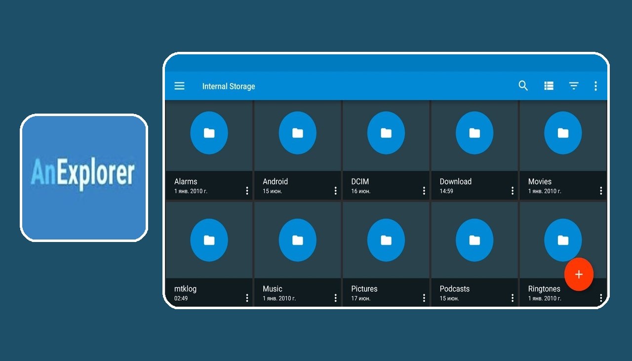Open the mtklog folder icon
The image size is (632, 361).
pos(209,240)
